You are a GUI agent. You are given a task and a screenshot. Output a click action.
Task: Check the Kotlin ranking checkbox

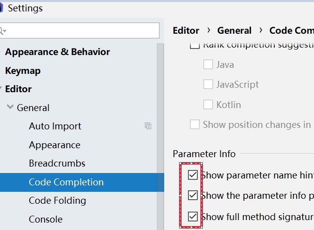coord(208,105)
